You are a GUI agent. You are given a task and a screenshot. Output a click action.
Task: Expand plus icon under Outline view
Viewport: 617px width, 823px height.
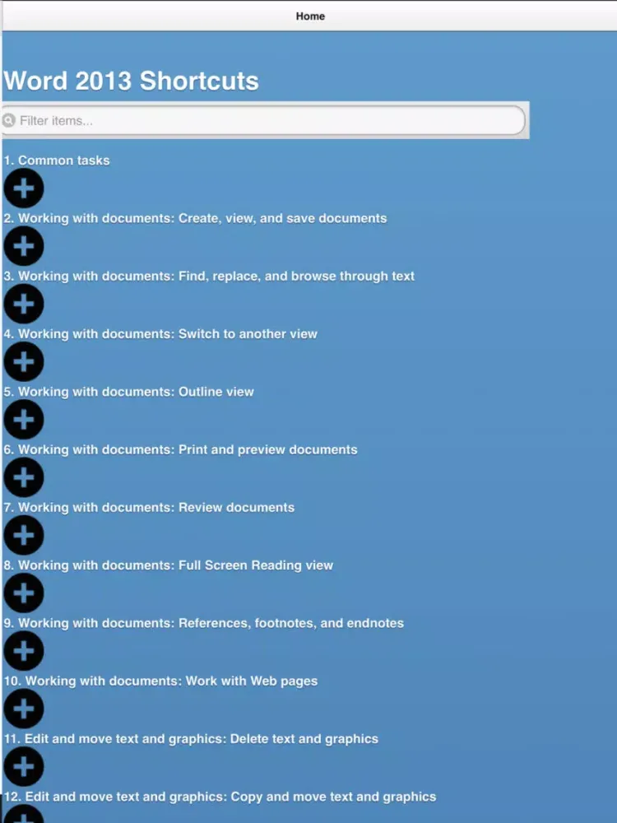[24, 420]
